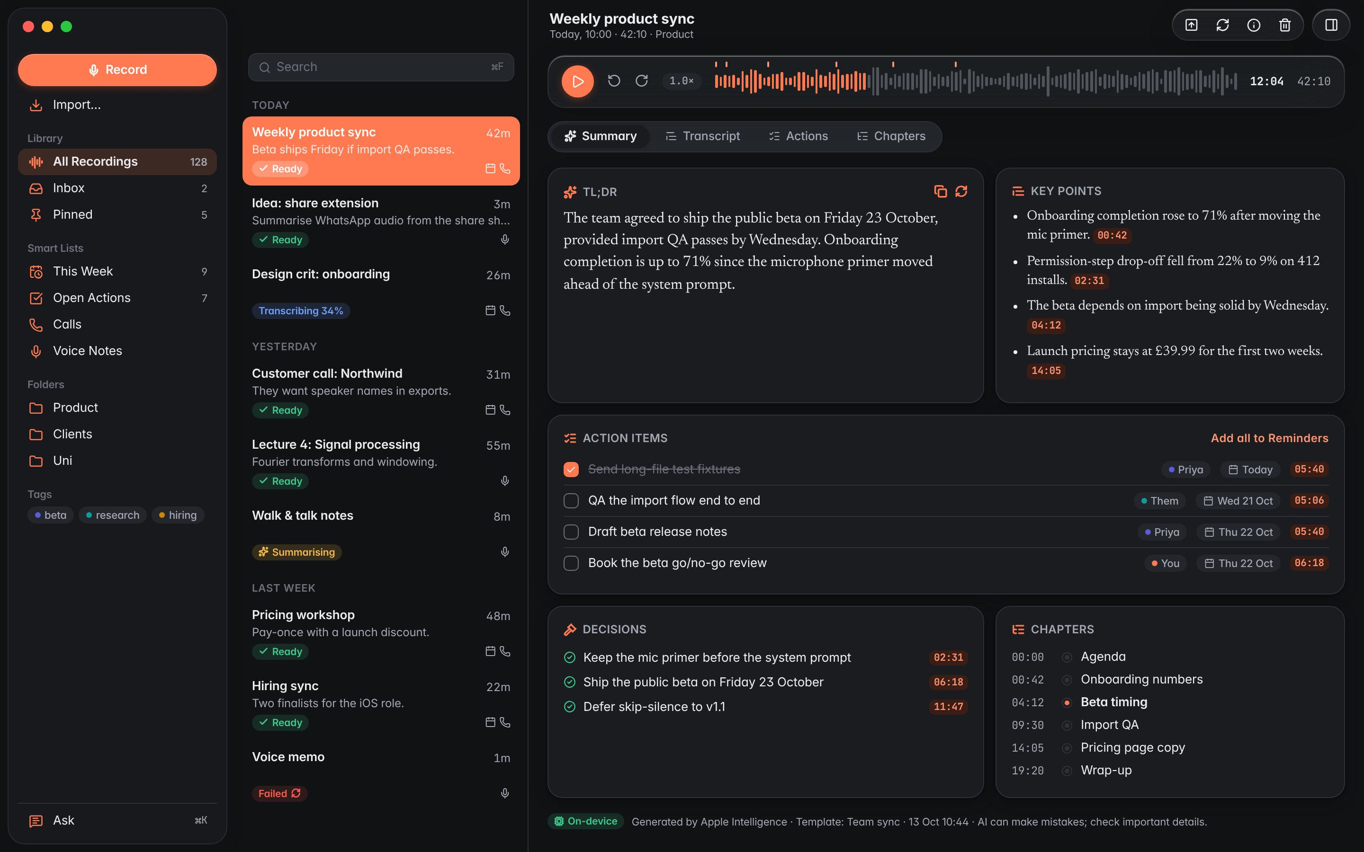
Task: Open the Product folder
Action: 117,408
